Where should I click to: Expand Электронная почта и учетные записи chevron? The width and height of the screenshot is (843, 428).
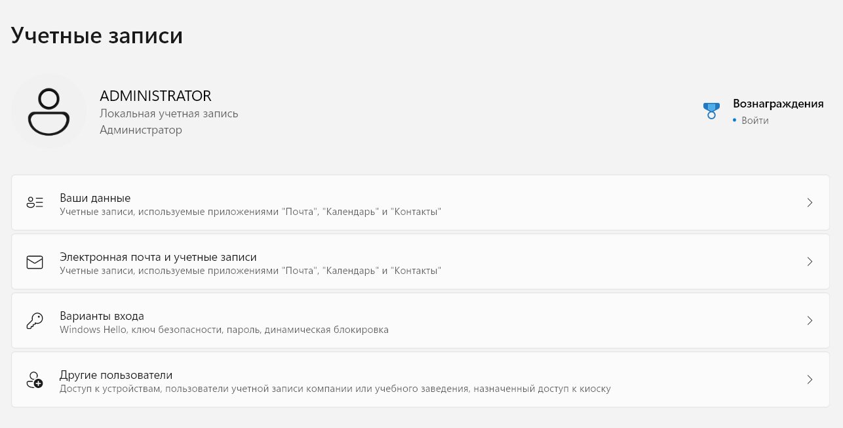coord(810,262)
